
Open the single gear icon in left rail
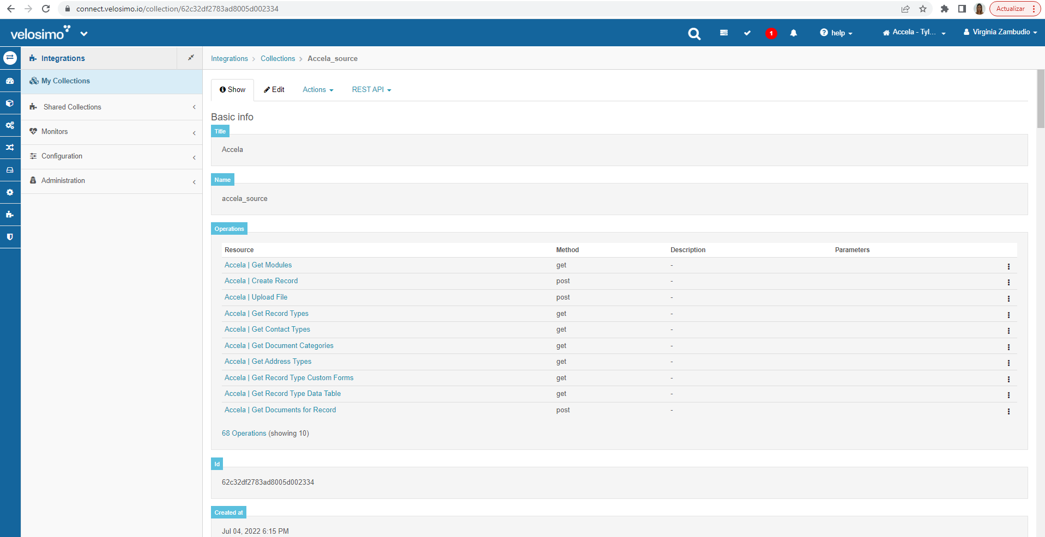[x=10, y=192]
